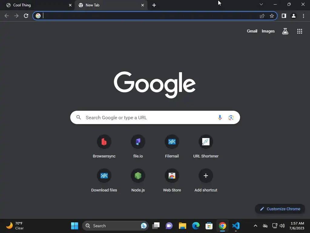Share this page using the share icon
Screen dimensions: 310x233
262,16
